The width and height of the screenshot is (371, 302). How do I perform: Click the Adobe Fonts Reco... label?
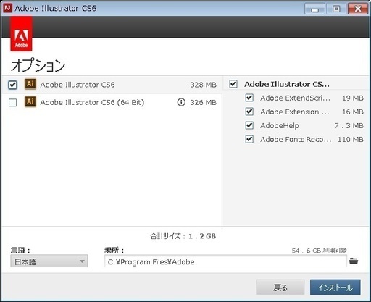point(296,139)
